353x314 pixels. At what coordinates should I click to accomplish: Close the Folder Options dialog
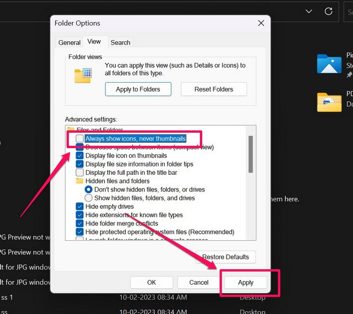(261, 23)
